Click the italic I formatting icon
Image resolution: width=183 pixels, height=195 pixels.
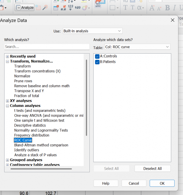click(174, 8)
